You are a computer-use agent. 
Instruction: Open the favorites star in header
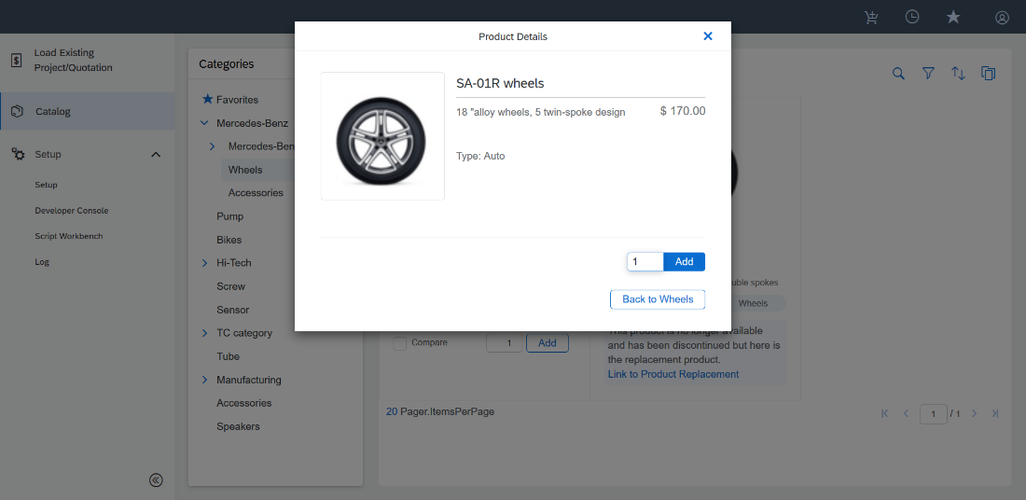pyautogui.click(x=953, y=18)
